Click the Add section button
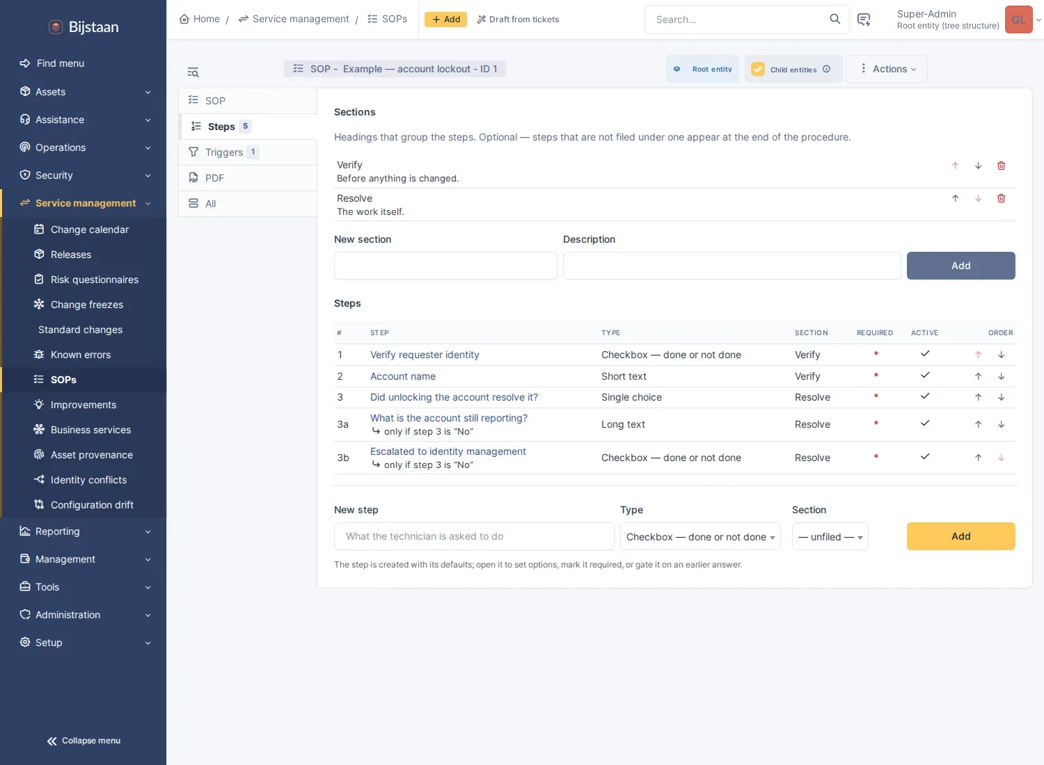 pyautogui.click(x=960, y=266)
